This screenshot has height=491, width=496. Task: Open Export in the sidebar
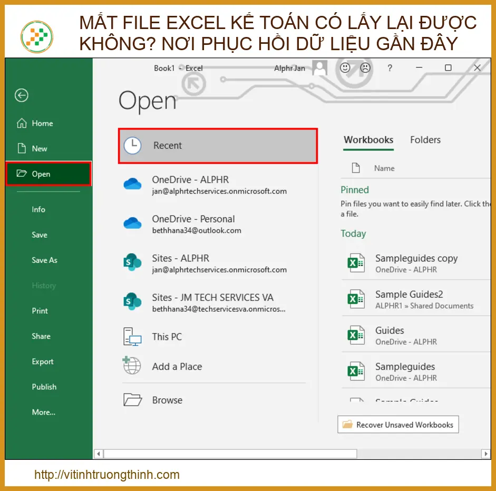click(43, 362)
